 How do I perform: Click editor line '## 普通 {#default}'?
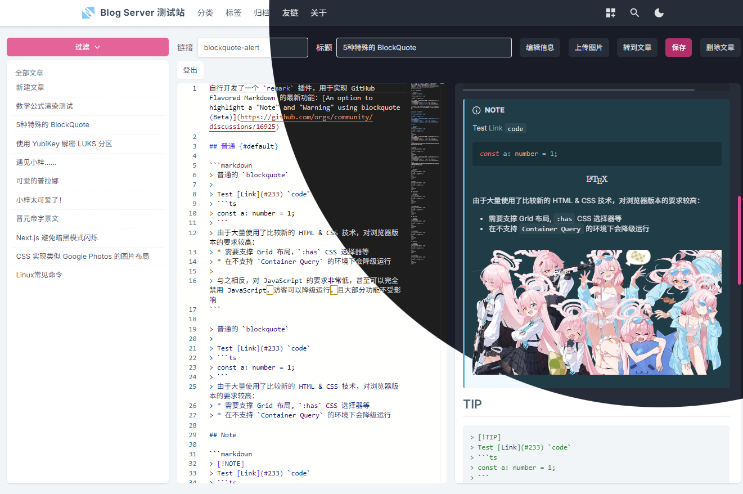pos(244,146)
